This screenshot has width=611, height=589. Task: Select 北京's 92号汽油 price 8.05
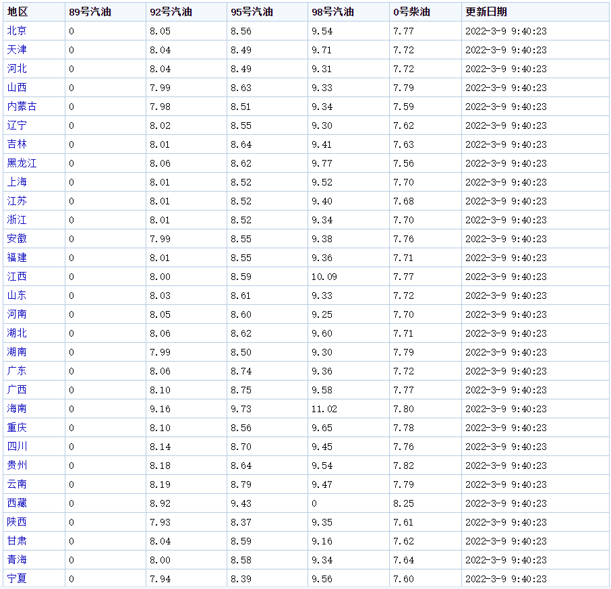[x=160, y=31]
